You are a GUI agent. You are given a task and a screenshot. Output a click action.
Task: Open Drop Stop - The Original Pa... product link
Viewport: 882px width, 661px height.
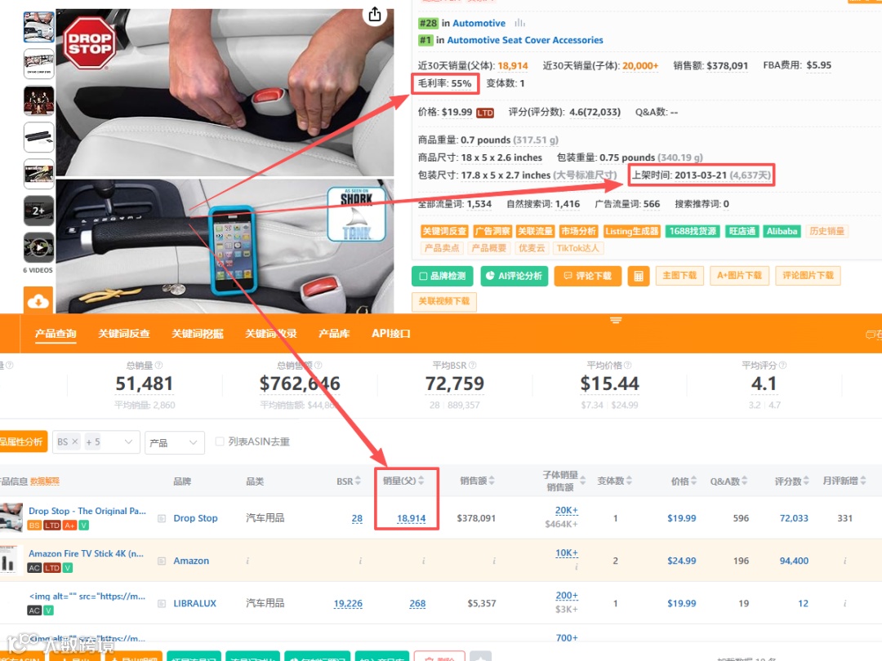87,512
